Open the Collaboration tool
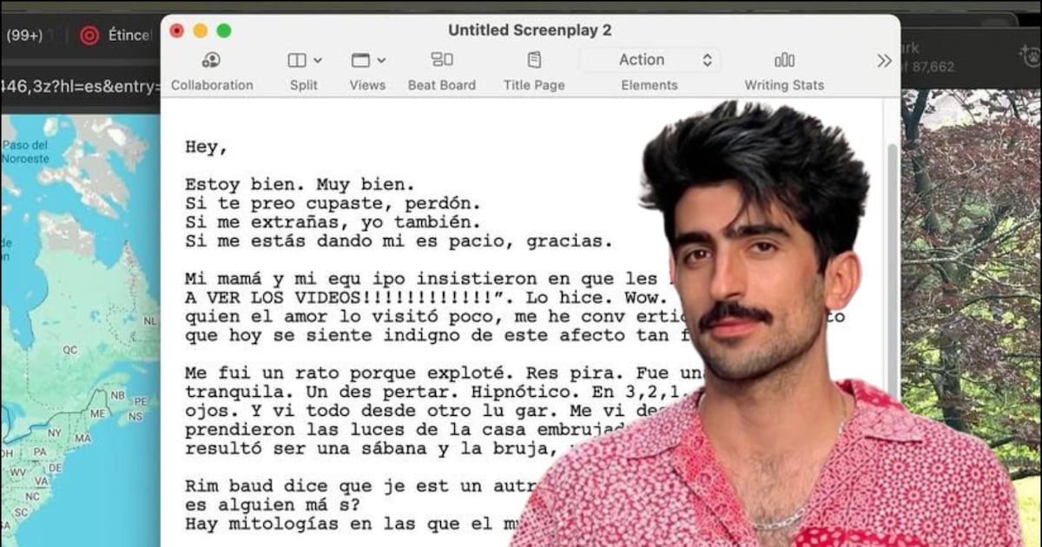 [x=211, y=60]
